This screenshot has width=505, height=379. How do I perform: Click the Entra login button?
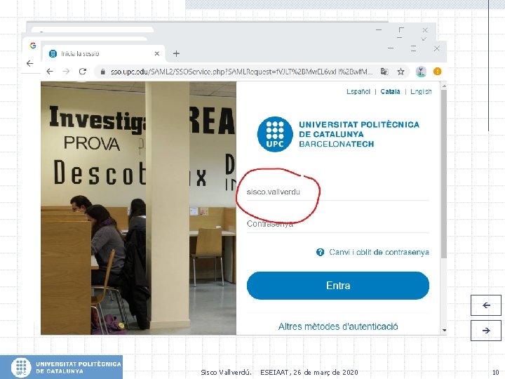click(x=338, y=286)
